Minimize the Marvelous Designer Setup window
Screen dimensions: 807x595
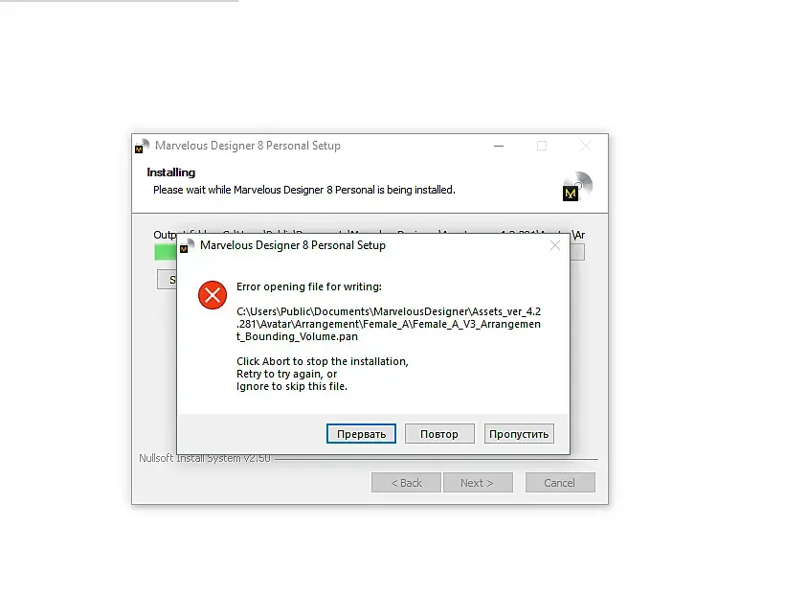tap(498, 147)
